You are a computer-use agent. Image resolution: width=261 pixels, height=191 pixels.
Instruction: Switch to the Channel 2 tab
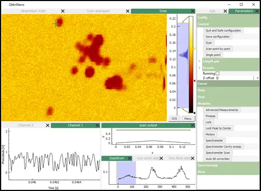[26, 125]
